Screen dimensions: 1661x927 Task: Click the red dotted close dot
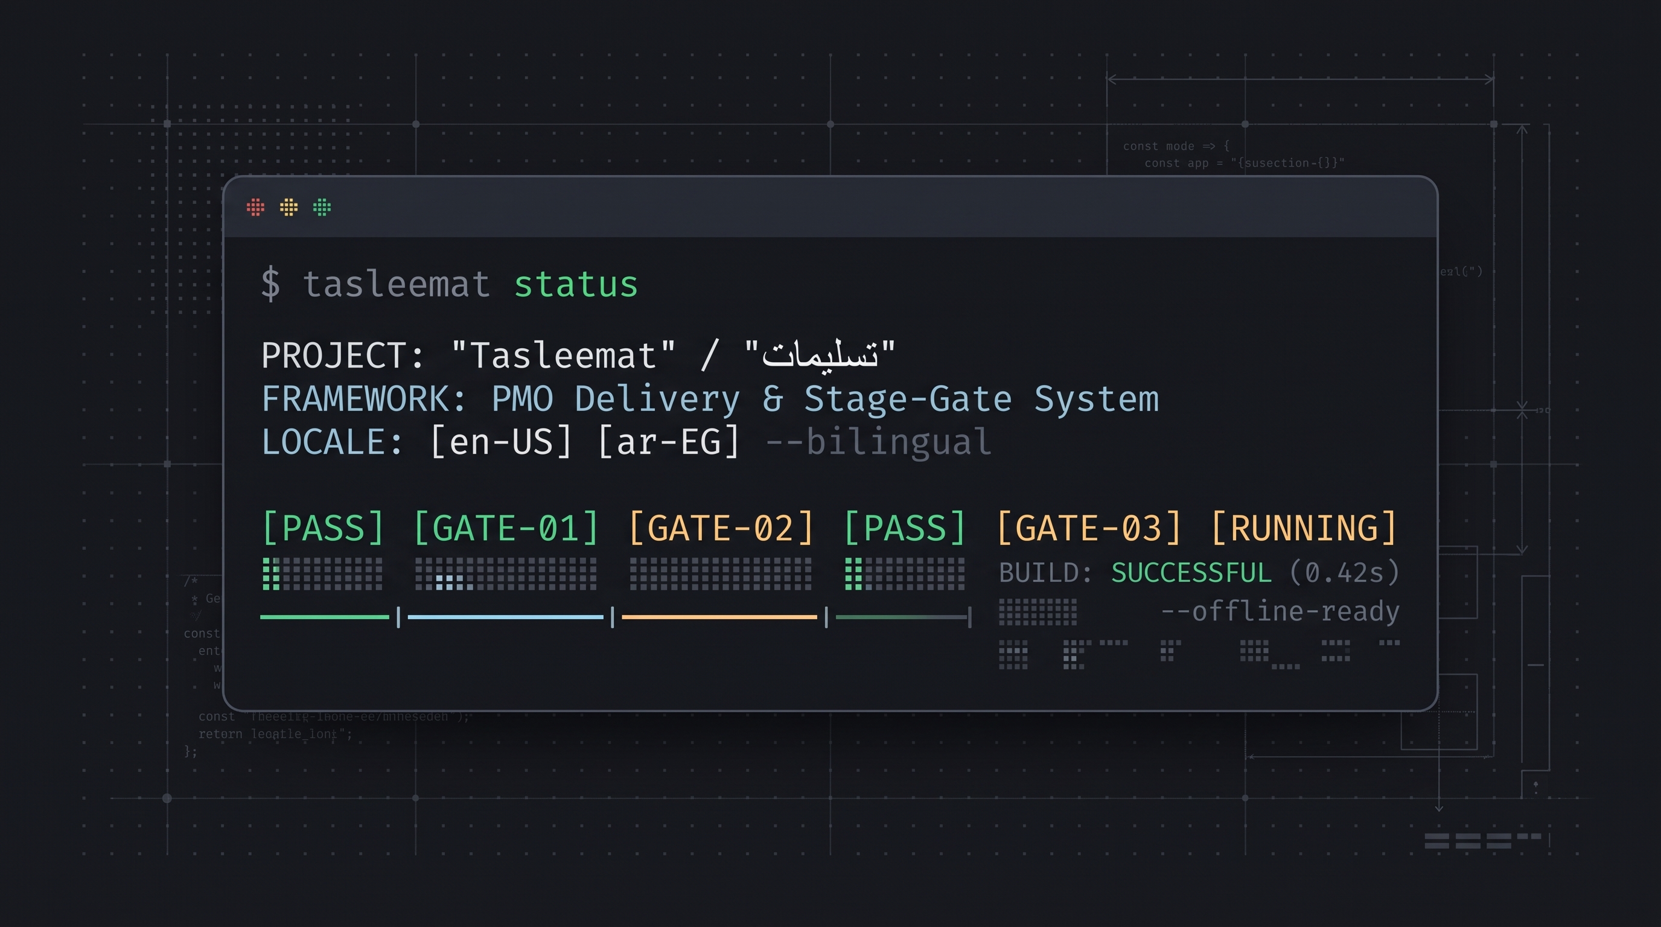click(255, 208)
